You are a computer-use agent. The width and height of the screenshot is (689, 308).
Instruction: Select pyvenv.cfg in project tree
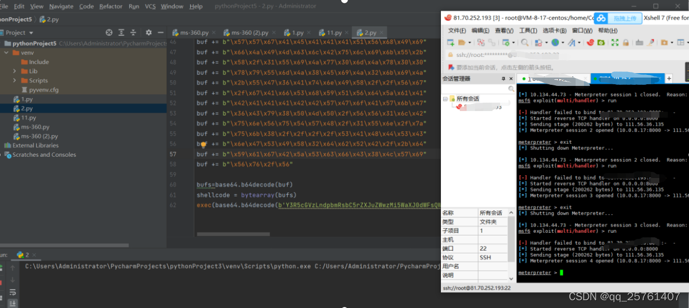tap(44, 90)
